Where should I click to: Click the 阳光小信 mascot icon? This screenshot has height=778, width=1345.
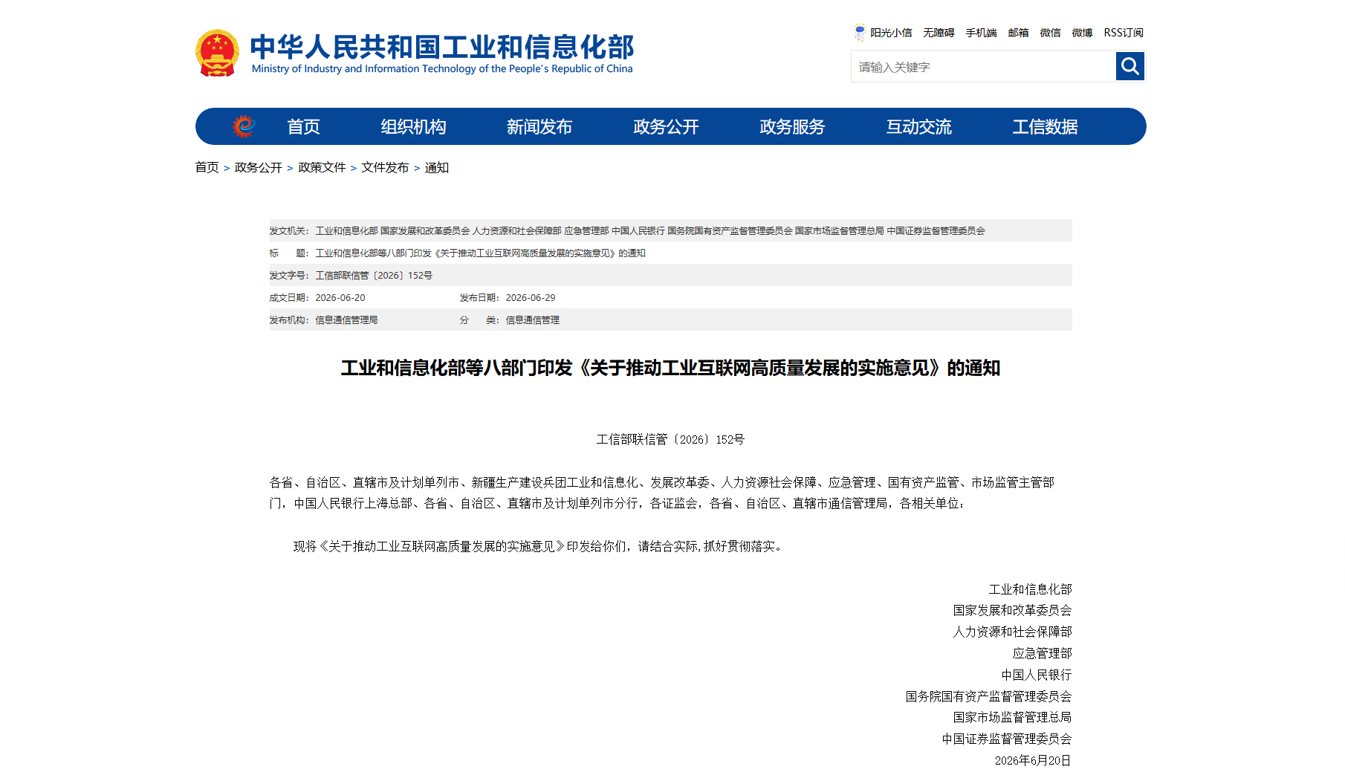[x=860, y=32]
